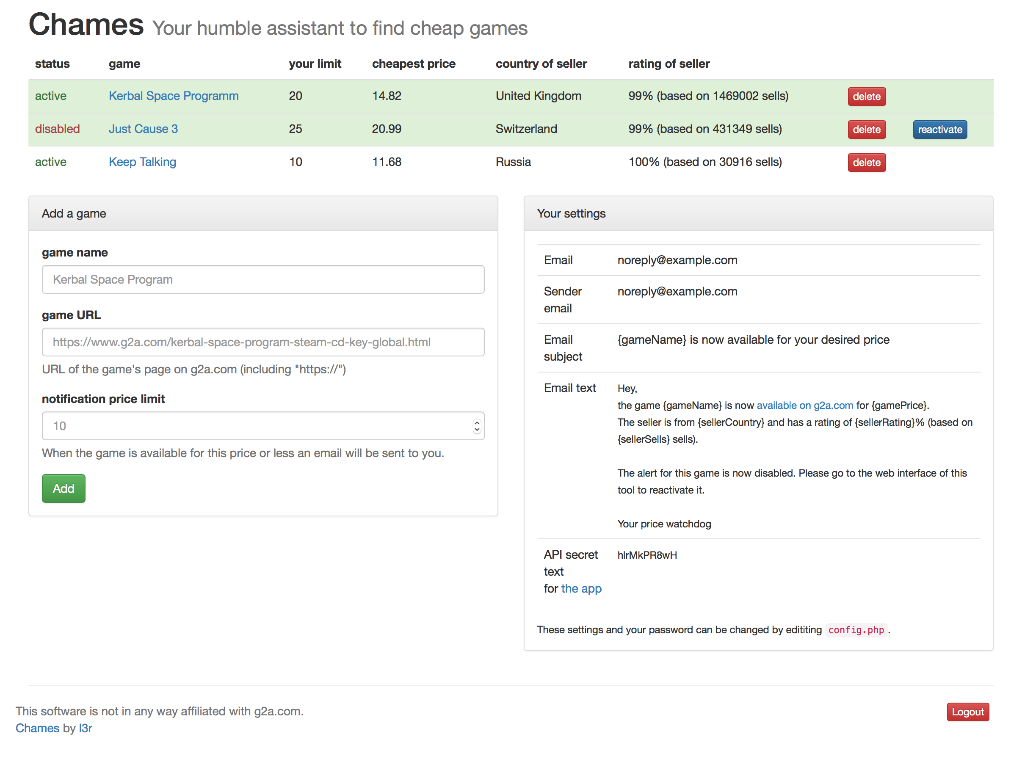Delete the Just Cause 3 entry
The width and height of the screenshot is (1022, 767).
(866, 130)
